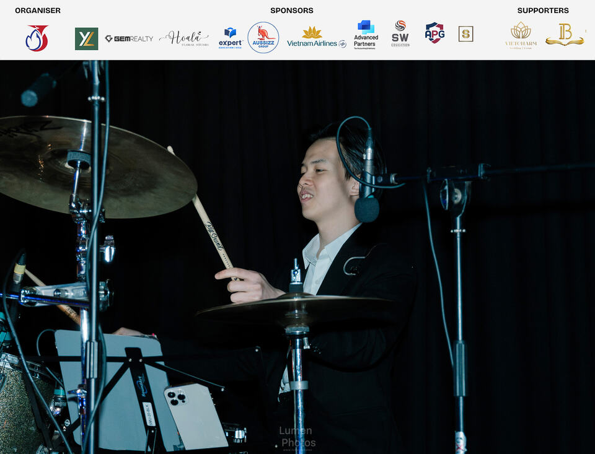Click the SPONSORS heading
The height and width of the screenshot is (454, 595).
pos(292,11)
